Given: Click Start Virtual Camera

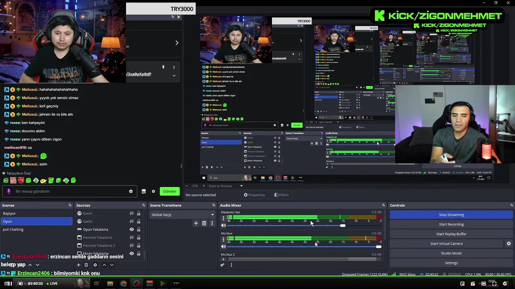Looking at the screenshot, I should point(446,244).
